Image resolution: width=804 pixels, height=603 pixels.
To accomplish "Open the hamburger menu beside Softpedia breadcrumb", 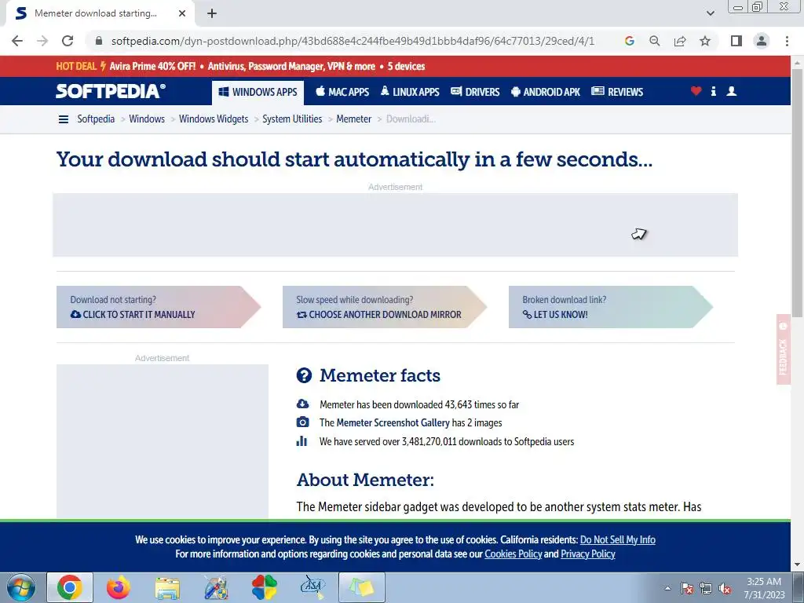I will (x=63, y=119).
